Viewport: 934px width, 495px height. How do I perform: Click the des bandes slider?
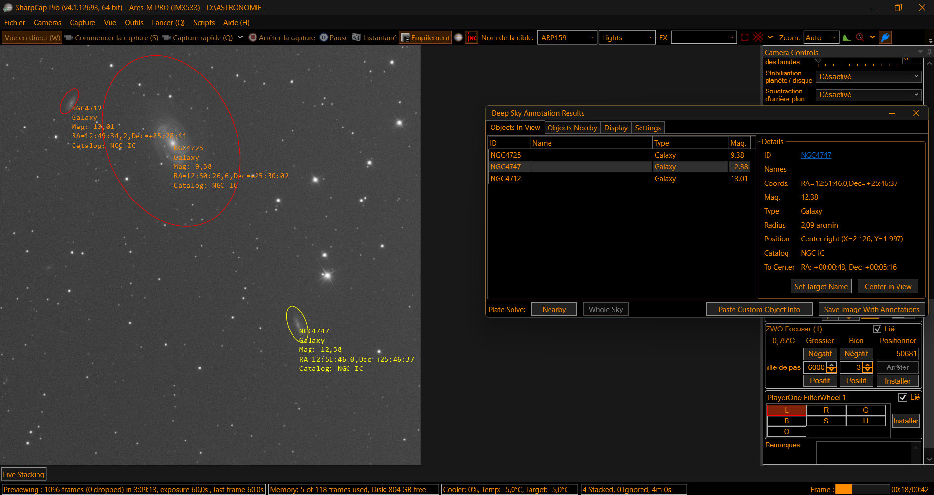pos(858,62)
